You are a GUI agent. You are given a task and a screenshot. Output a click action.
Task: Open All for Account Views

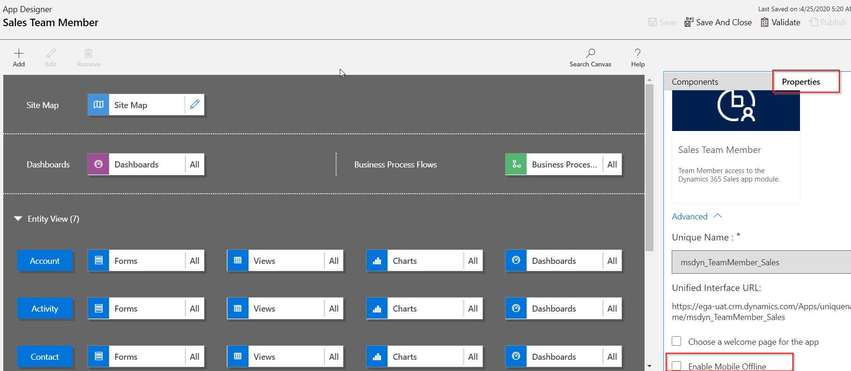[x=334, y=261]
